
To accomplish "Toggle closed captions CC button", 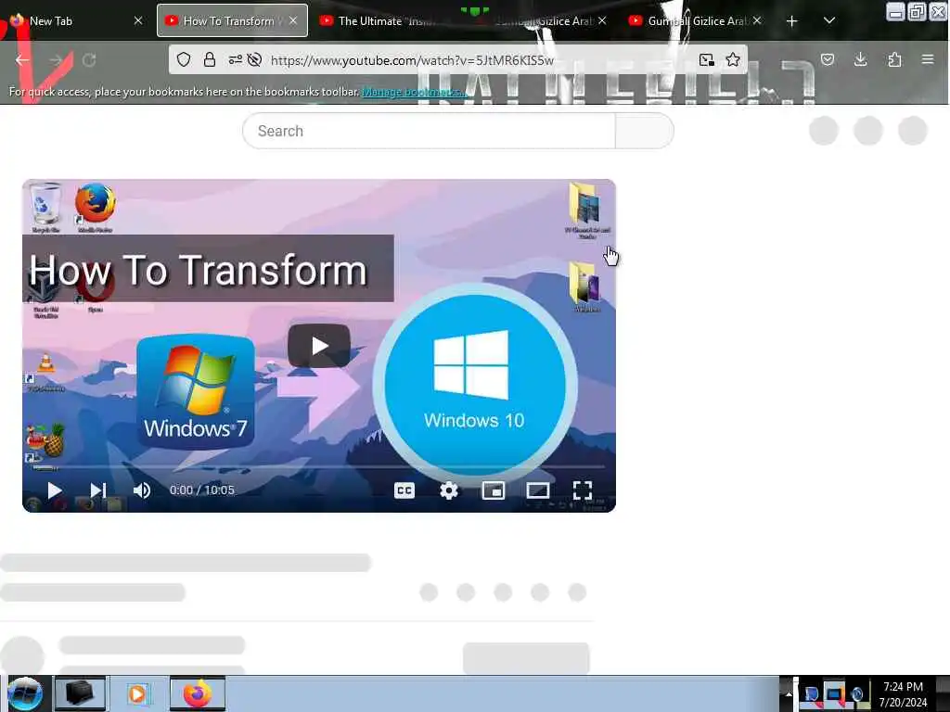I will (404, 489).
